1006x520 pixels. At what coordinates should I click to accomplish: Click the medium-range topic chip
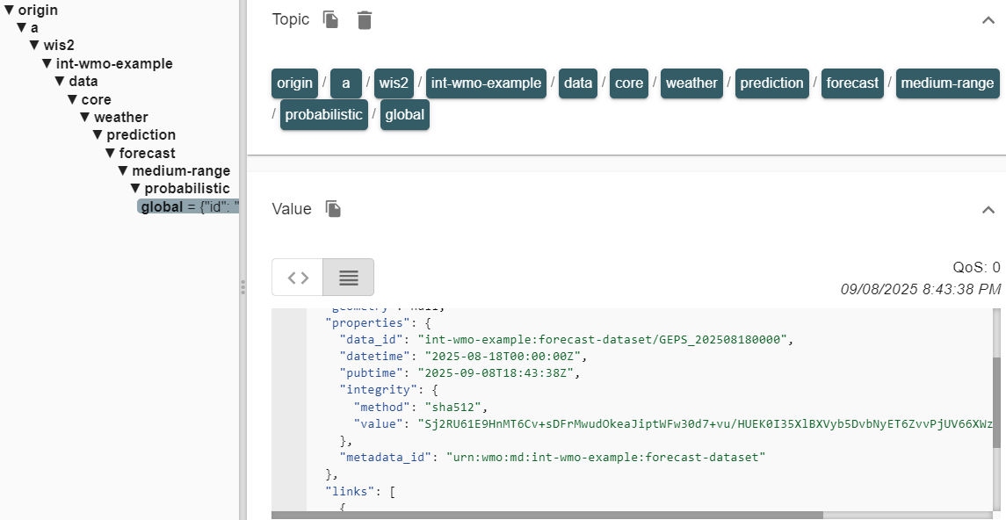pyautogui.click(x=948, y=83)
